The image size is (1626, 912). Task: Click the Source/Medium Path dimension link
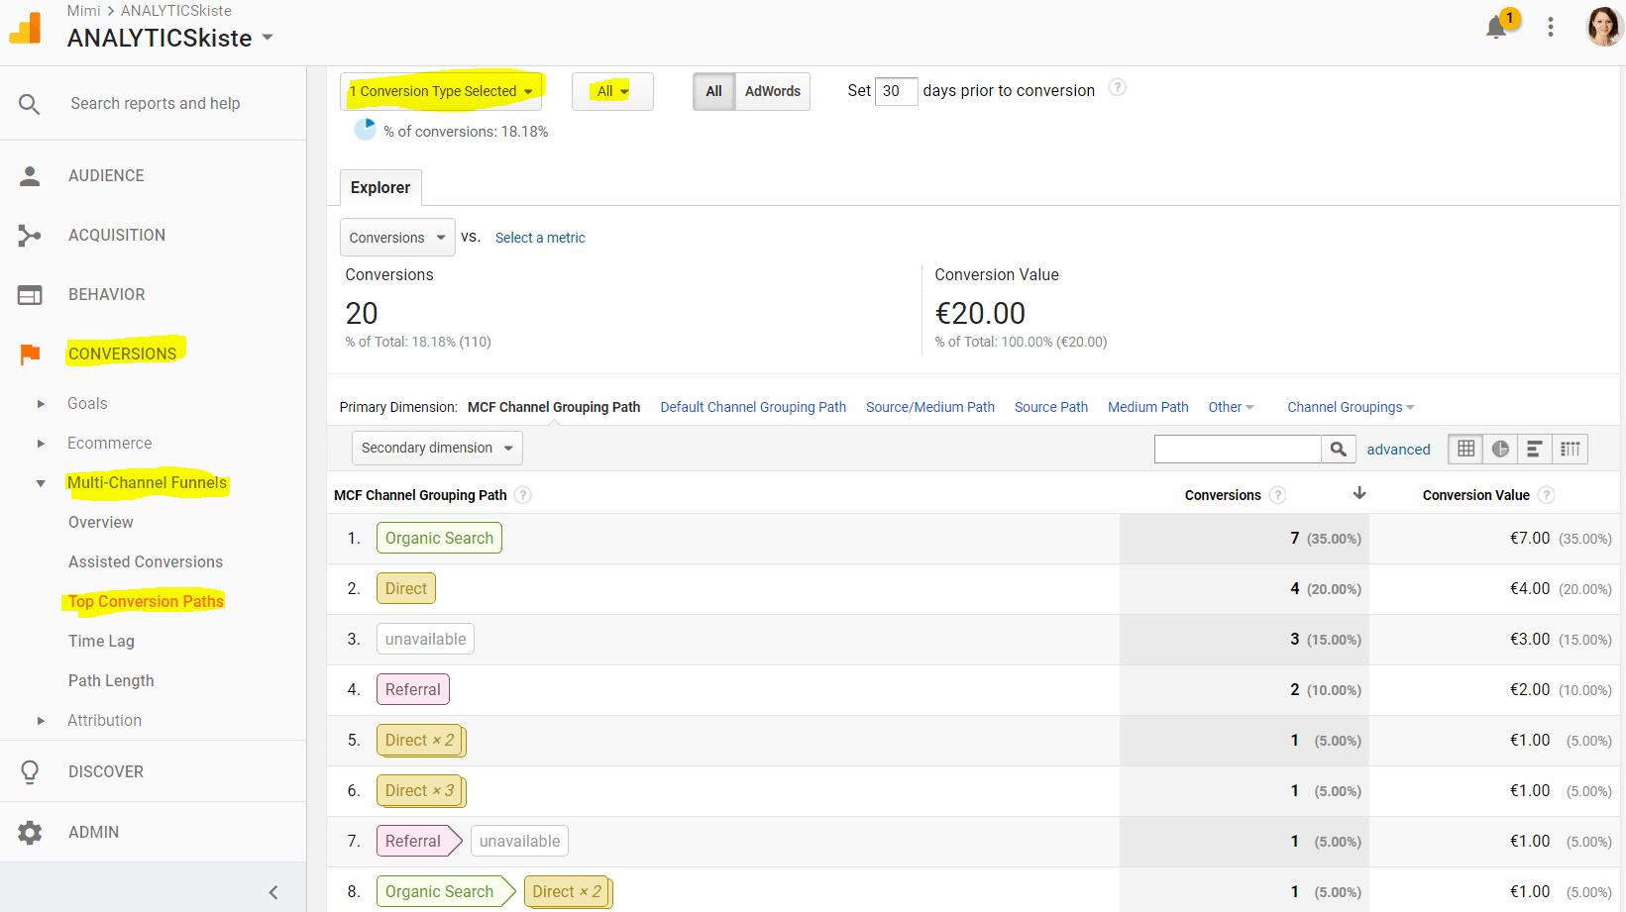(929, 407)
